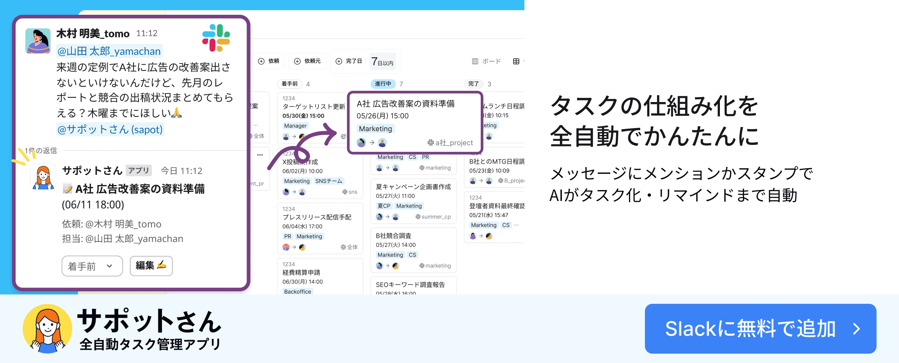Screen dimensions: 899x363
Task: Click the サポットさん bot avatar in reply
Action: 43,177
